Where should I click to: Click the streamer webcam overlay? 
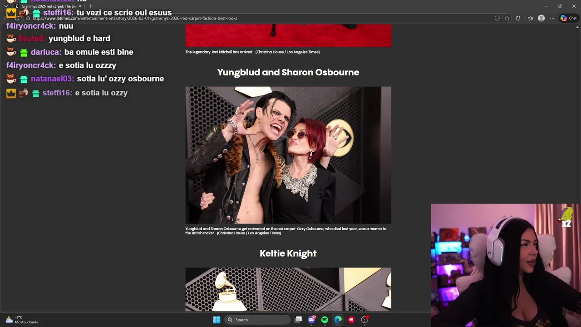click(505, 265)
